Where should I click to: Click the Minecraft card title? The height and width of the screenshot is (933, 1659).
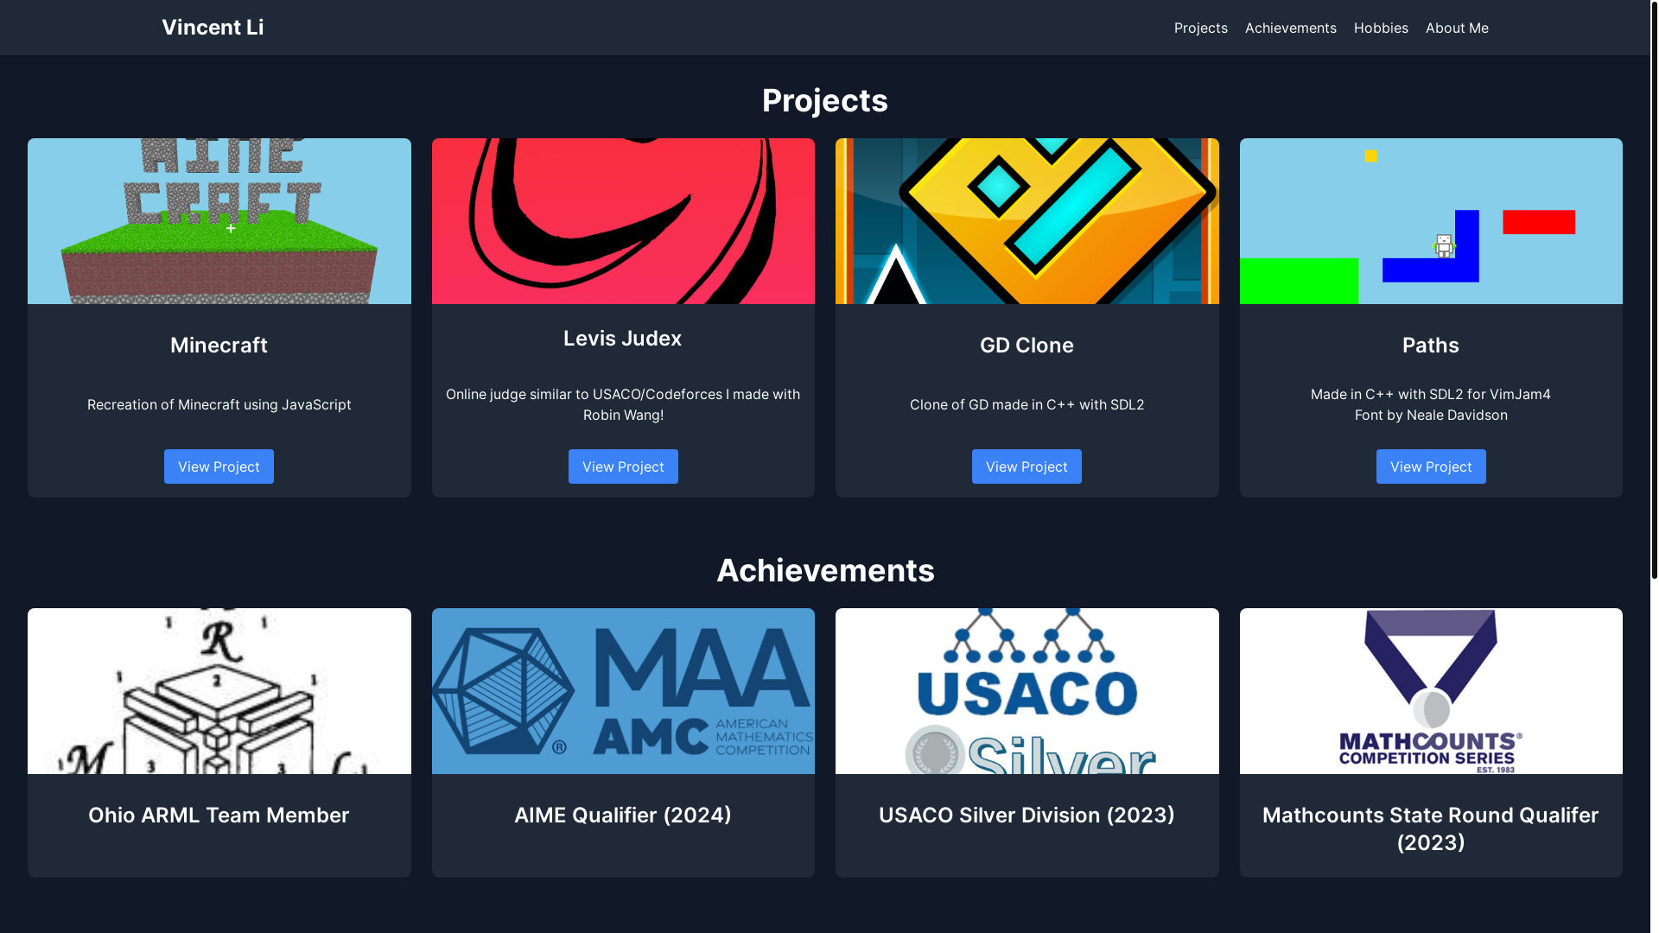(219, 346)
